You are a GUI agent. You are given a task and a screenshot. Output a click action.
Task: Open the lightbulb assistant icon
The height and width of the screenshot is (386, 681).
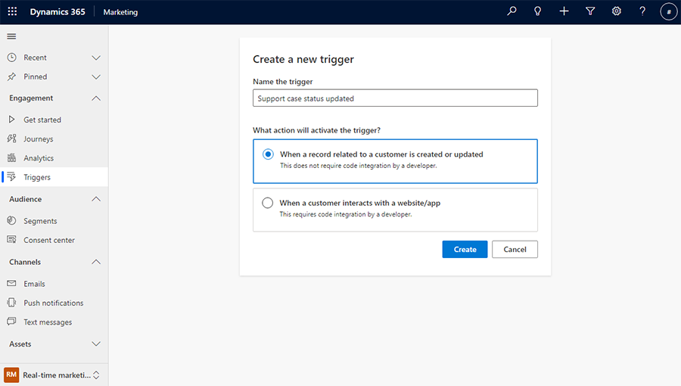538,12
